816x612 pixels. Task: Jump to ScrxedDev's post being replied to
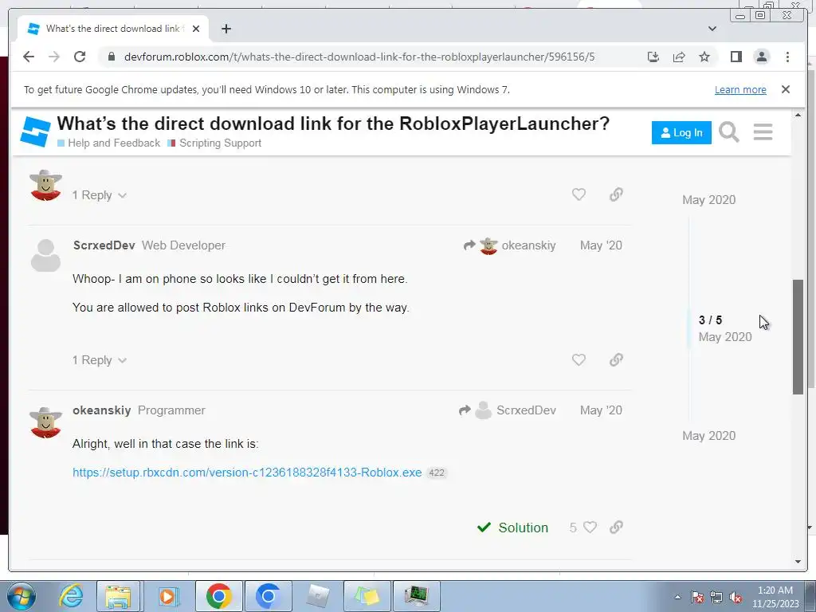coord(508,410)
